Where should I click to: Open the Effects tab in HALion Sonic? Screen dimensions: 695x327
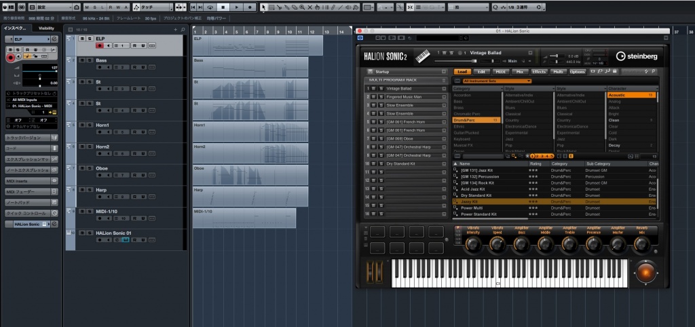click(x=539, y=71)
